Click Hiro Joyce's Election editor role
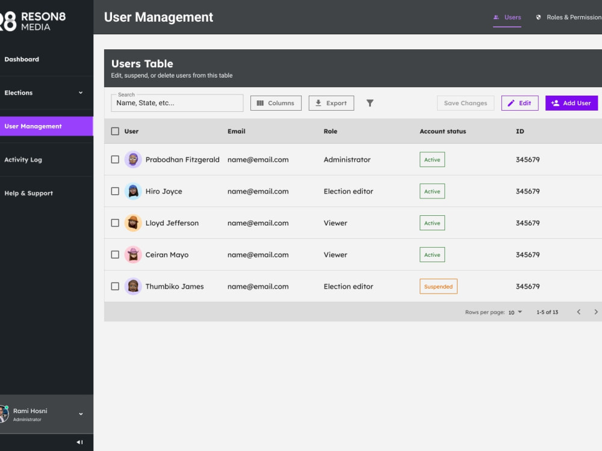The width and height of the screenshot is (602, 451). tap(348, 191)
